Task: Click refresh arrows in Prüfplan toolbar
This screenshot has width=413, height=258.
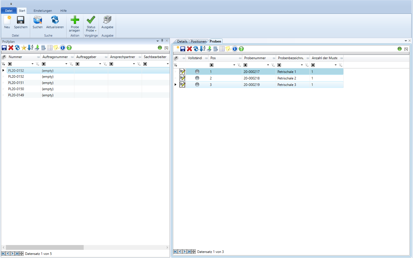Action: [x=17, y=48]
